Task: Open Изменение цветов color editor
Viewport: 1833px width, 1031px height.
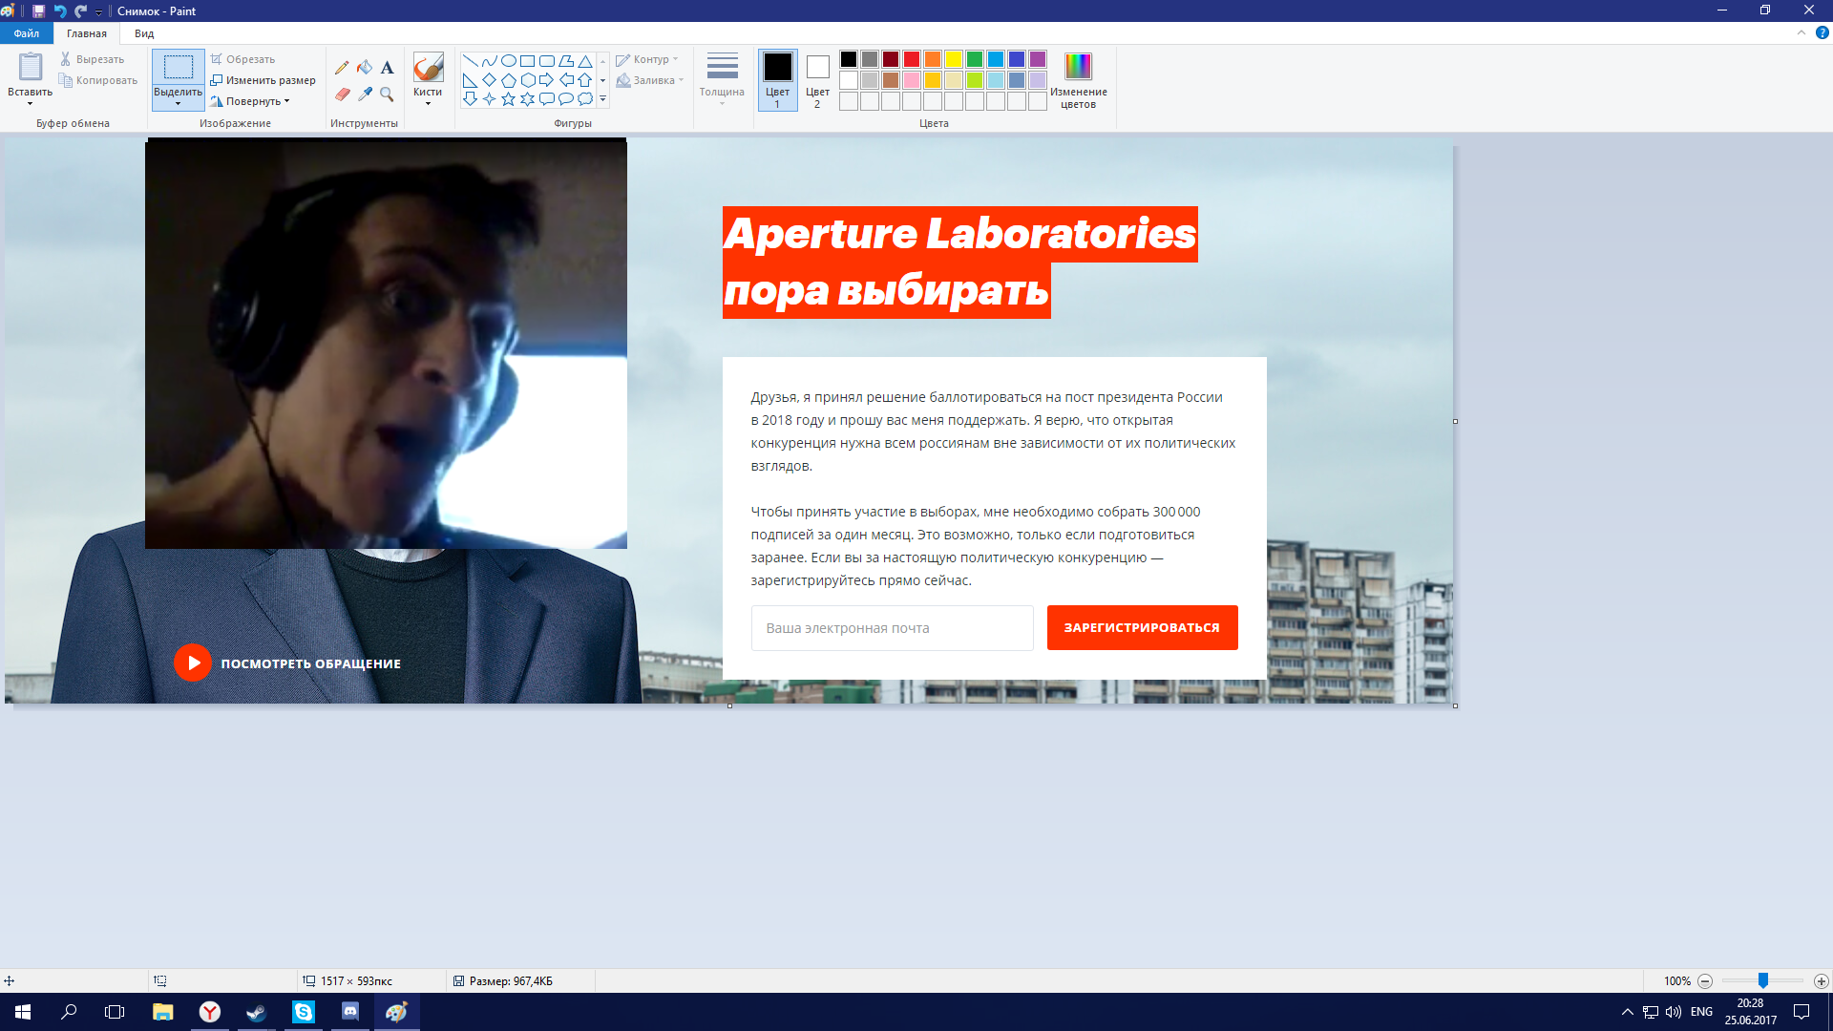Action: 1079,80
